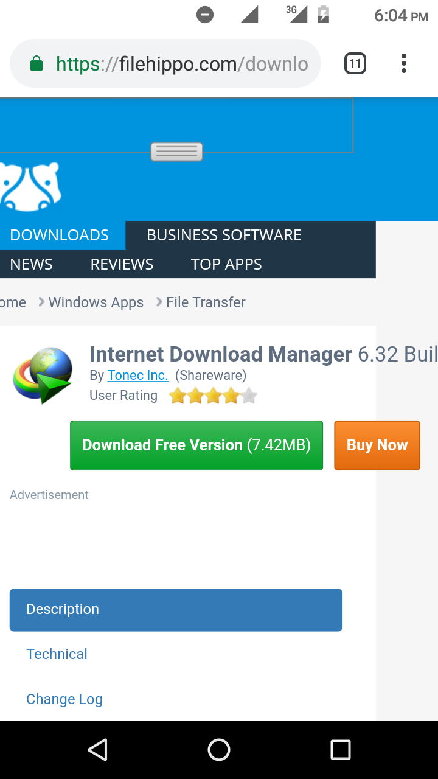
Task: Go to File Transfer breadcrumb
Action: tap(206, 302)
